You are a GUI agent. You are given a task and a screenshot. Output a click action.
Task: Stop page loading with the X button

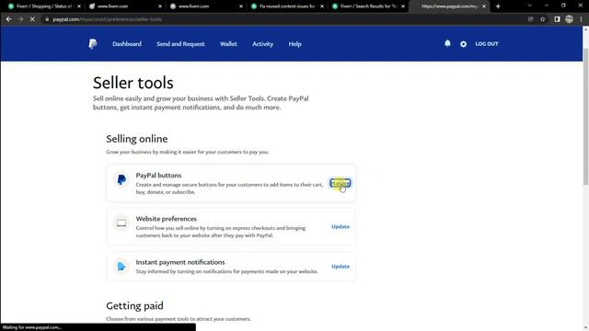[32, 19]
